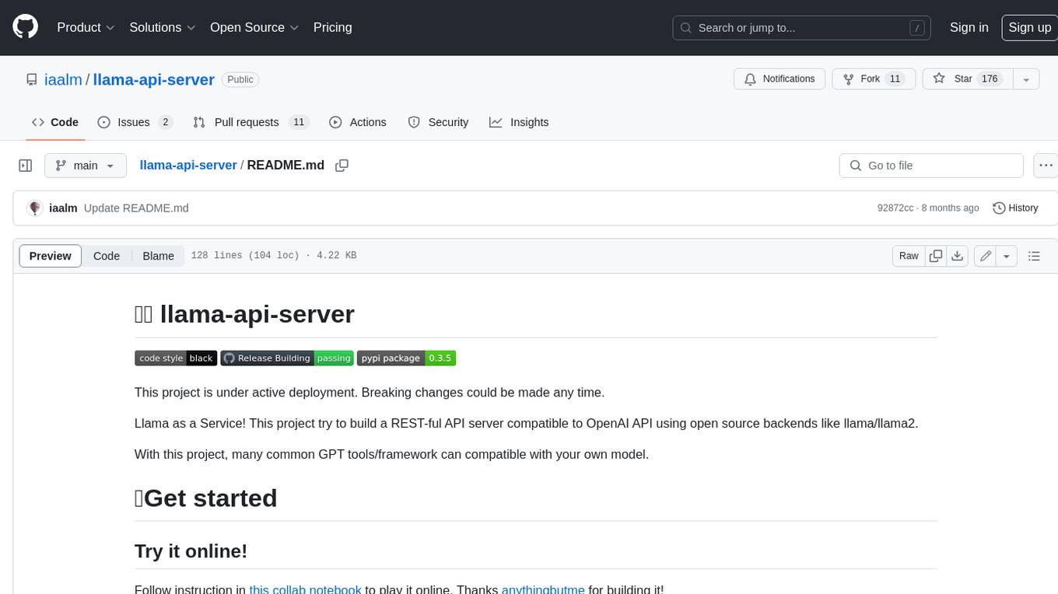
Task: Open the Raw file view
Action: click(909, 256)
